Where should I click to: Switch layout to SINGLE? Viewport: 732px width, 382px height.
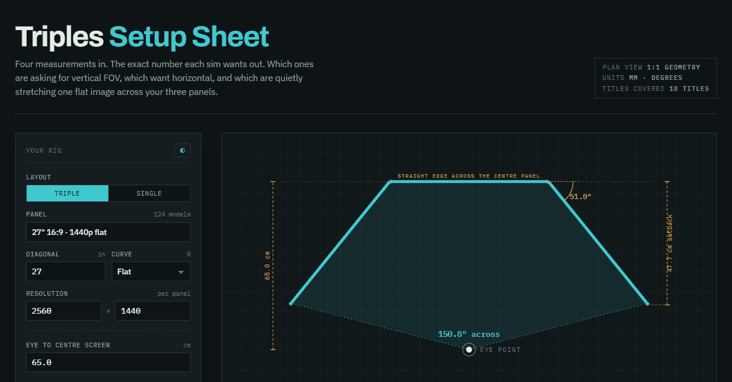coord(149,193)
